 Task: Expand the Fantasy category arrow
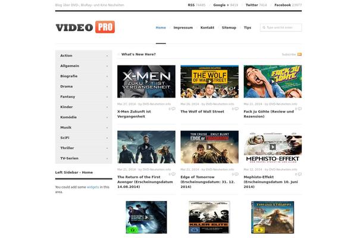pos(107,97)
